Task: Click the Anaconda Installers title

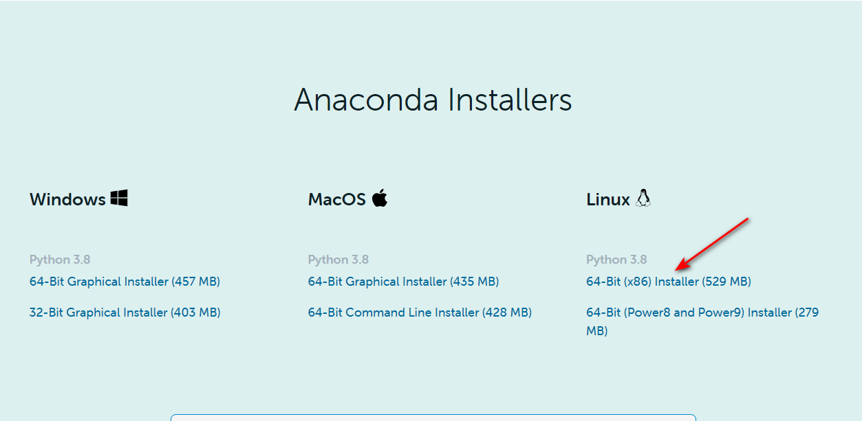Action: pyautogui.click(x=432, y=100)
